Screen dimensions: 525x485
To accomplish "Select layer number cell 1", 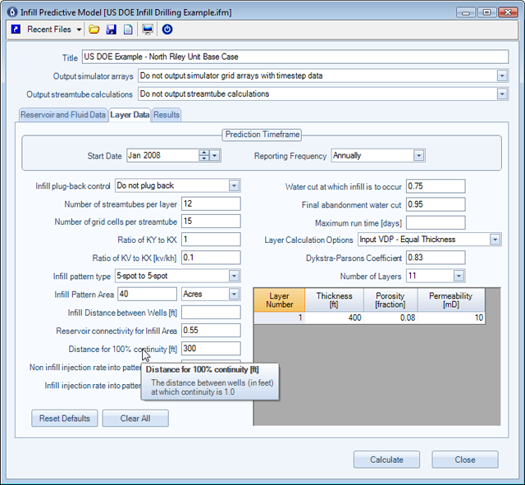I will (x=280, y=318).
